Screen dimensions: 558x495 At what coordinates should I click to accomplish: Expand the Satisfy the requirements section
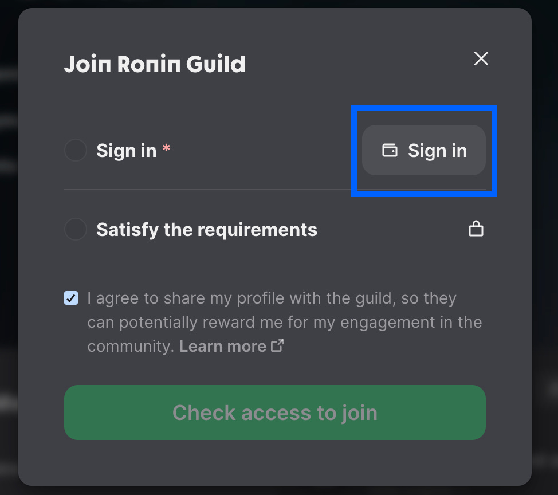pyautogui.click(x=207, y=229)
